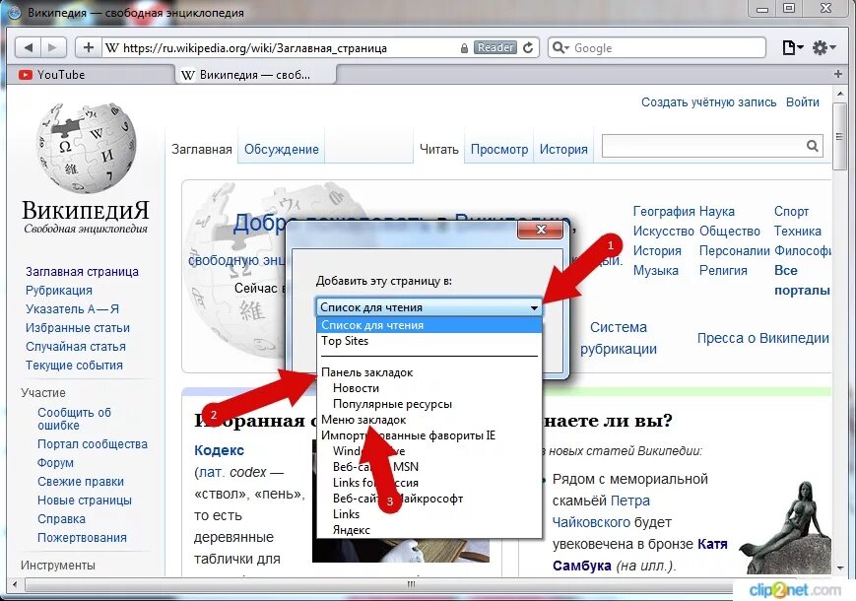This screenshot has width=856, height=601.
Task: Click the mermaid statue thumbnail image
Action: pos(786,527)
